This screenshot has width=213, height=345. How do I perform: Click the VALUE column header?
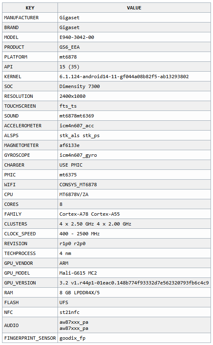134,8
